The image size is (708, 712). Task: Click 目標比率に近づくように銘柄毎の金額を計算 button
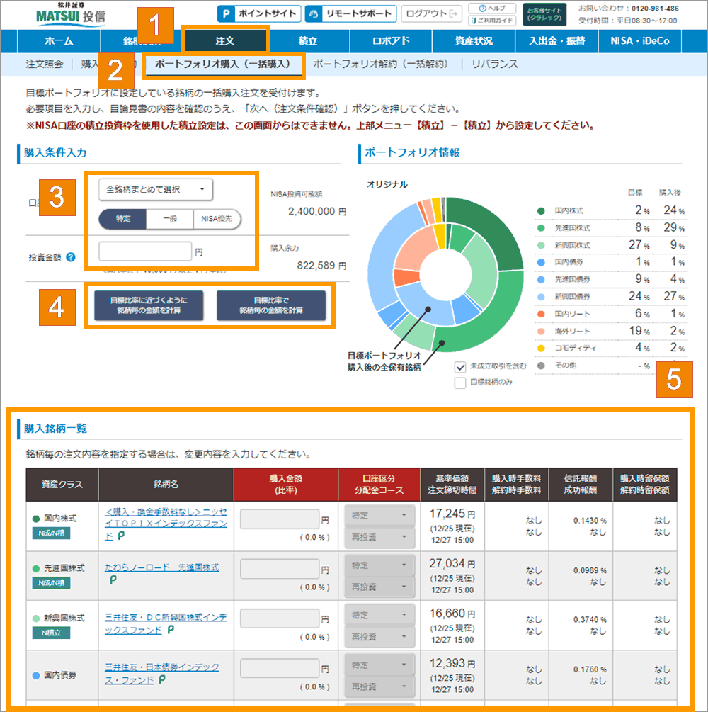point(149,305)
